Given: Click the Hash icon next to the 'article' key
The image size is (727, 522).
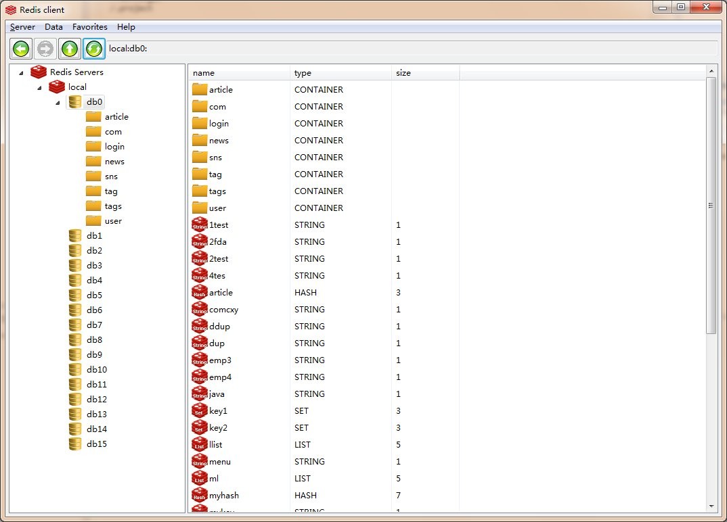Looking at the screenshot, I should (x=198, y=292).
